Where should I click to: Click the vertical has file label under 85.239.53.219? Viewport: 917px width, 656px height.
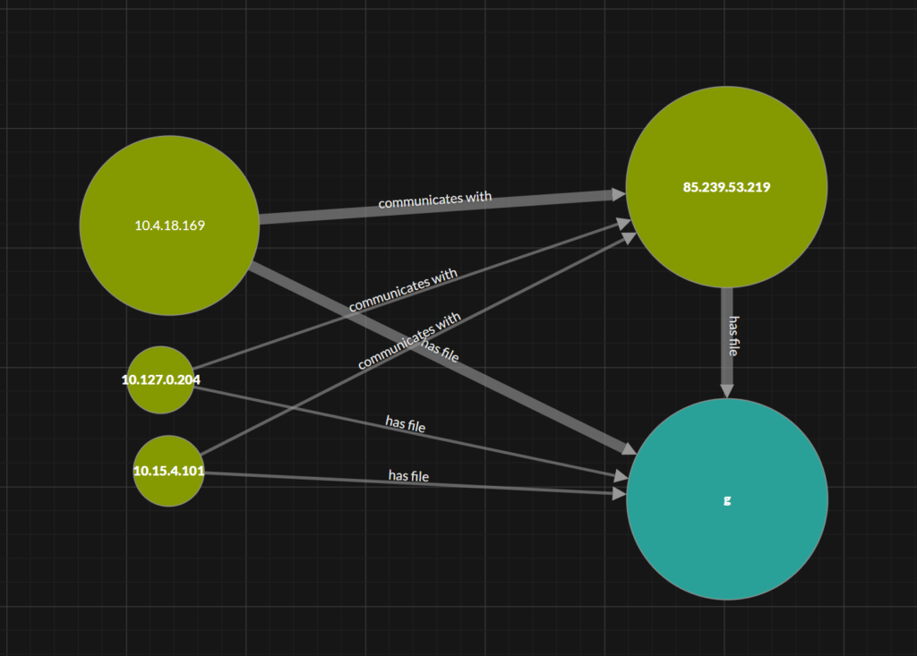tap(734, 336)
